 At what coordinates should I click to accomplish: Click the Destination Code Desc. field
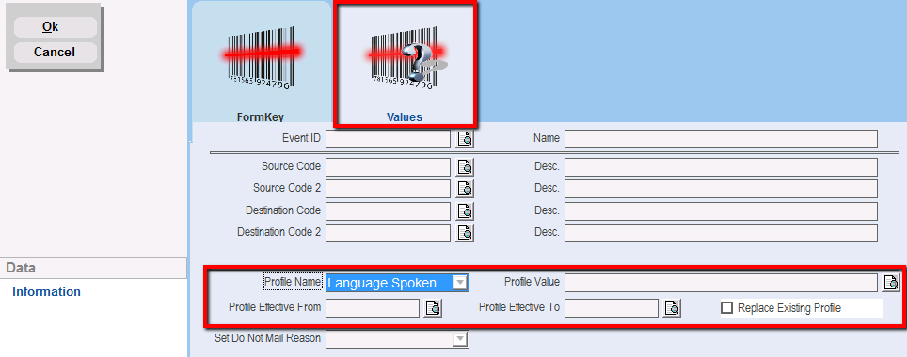pyautogui.click(x=721, y=210)
